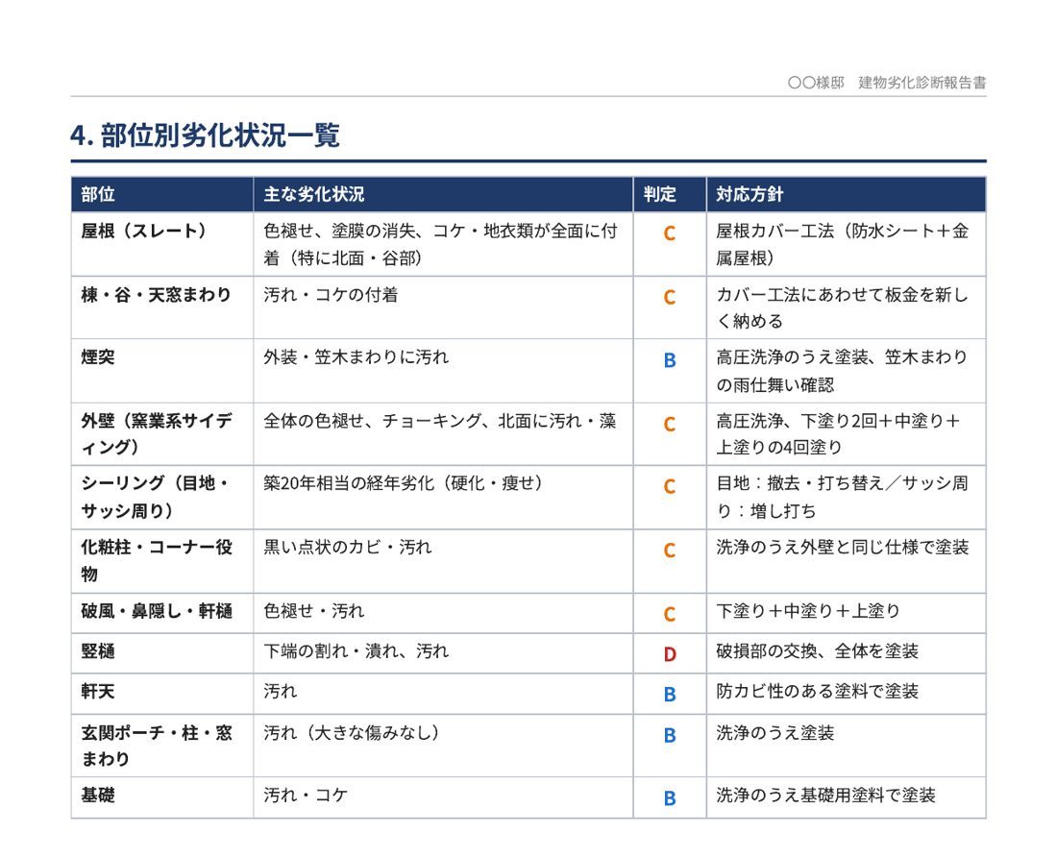Select 'カバー工法にあわせて板金を新しく納める'
This screenshot has width=1057, height=858.
click(843, 307)
